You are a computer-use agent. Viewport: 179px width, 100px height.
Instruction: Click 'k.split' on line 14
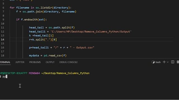(38, 39)
